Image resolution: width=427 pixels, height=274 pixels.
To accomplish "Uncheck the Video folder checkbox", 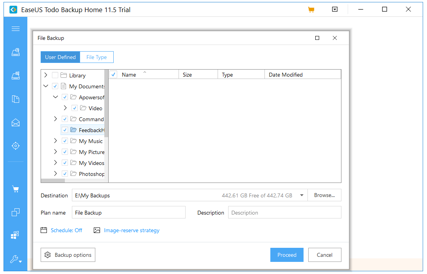I will 75,108.
